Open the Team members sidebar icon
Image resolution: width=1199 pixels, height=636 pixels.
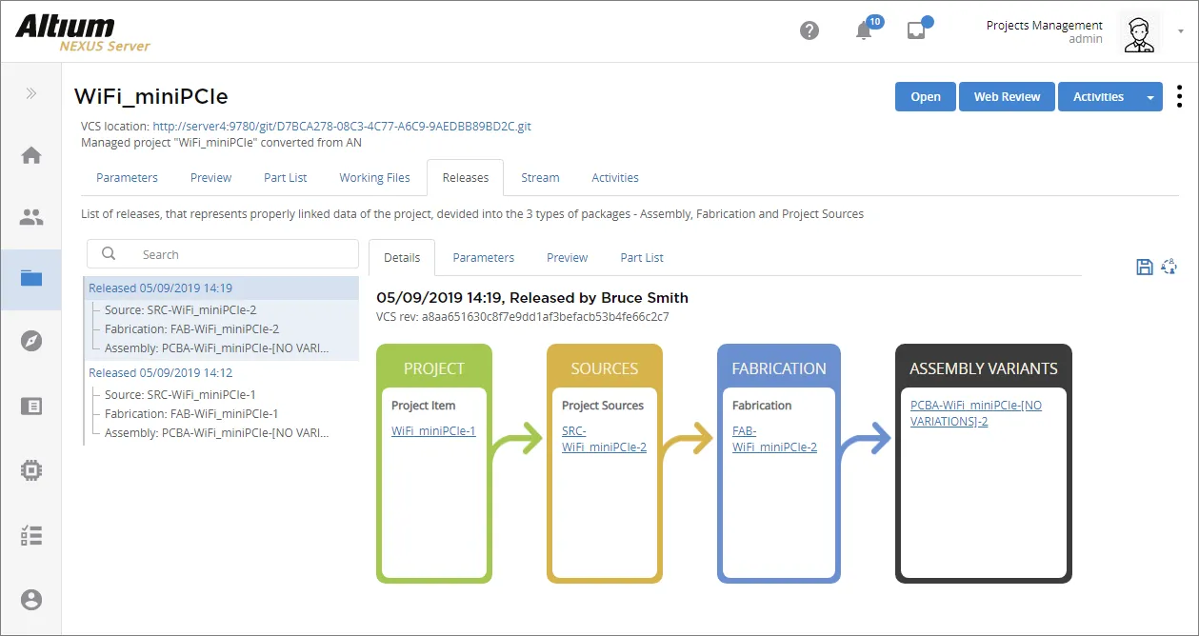pyautogui.click(x=31, y=217)
